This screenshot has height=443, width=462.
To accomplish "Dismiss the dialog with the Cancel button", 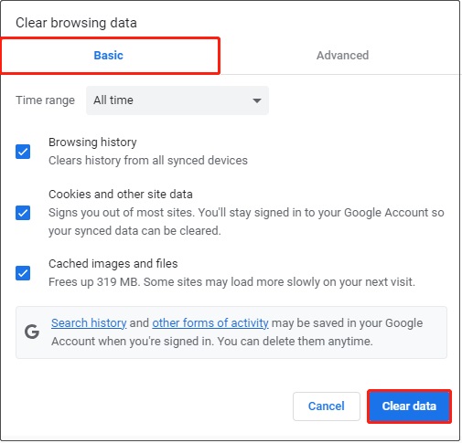I will point(327,406).
